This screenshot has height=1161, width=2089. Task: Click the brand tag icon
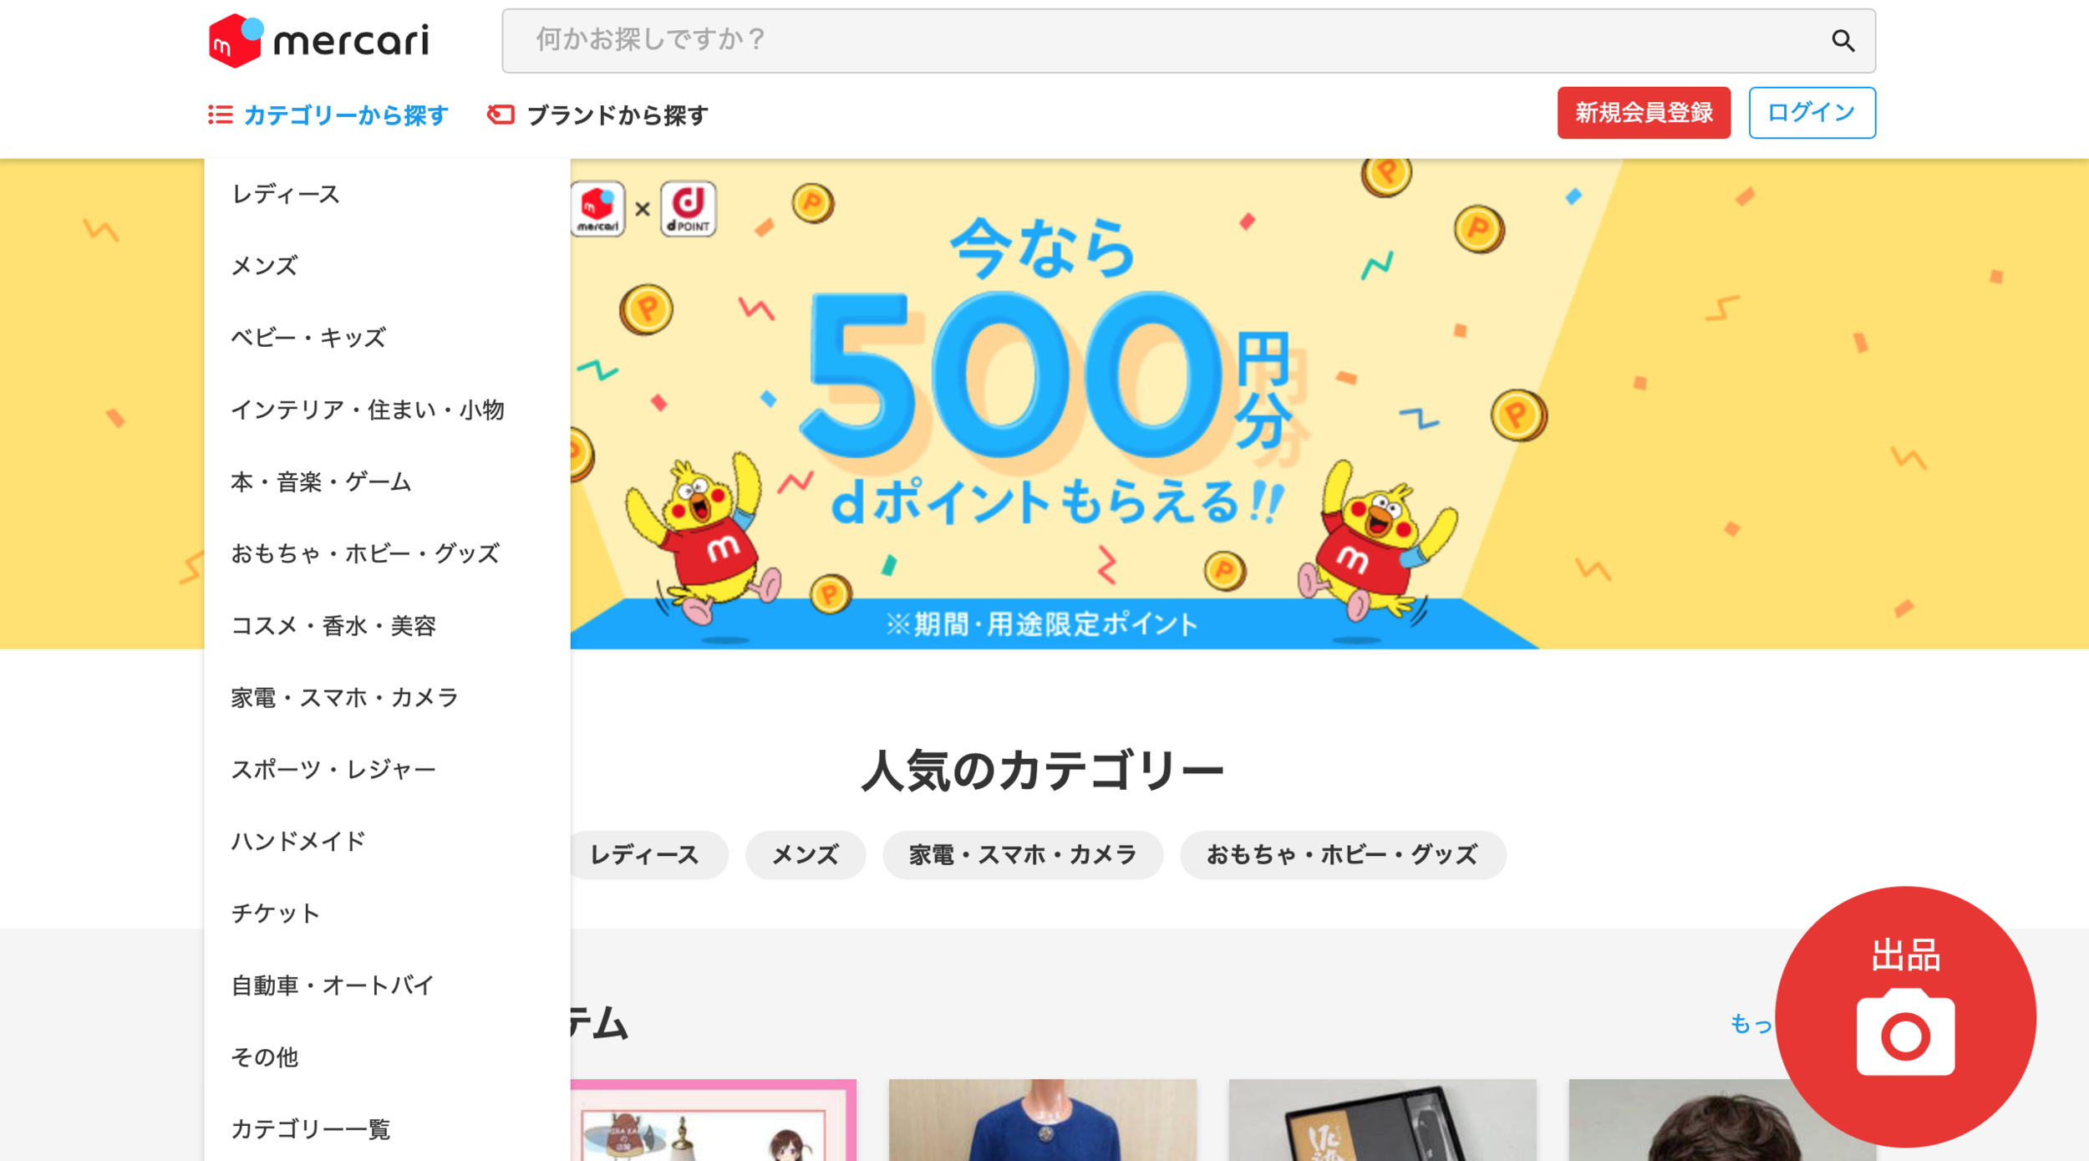tap(501, 115)
